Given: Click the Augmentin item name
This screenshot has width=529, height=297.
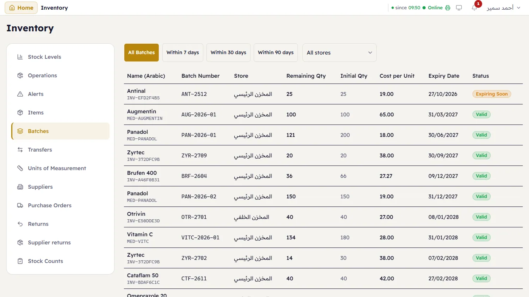Looking at the screenshot, I should 142,111.
